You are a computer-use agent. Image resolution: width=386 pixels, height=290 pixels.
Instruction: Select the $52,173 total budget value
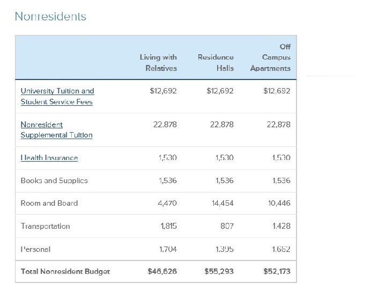tap(277, 271)
